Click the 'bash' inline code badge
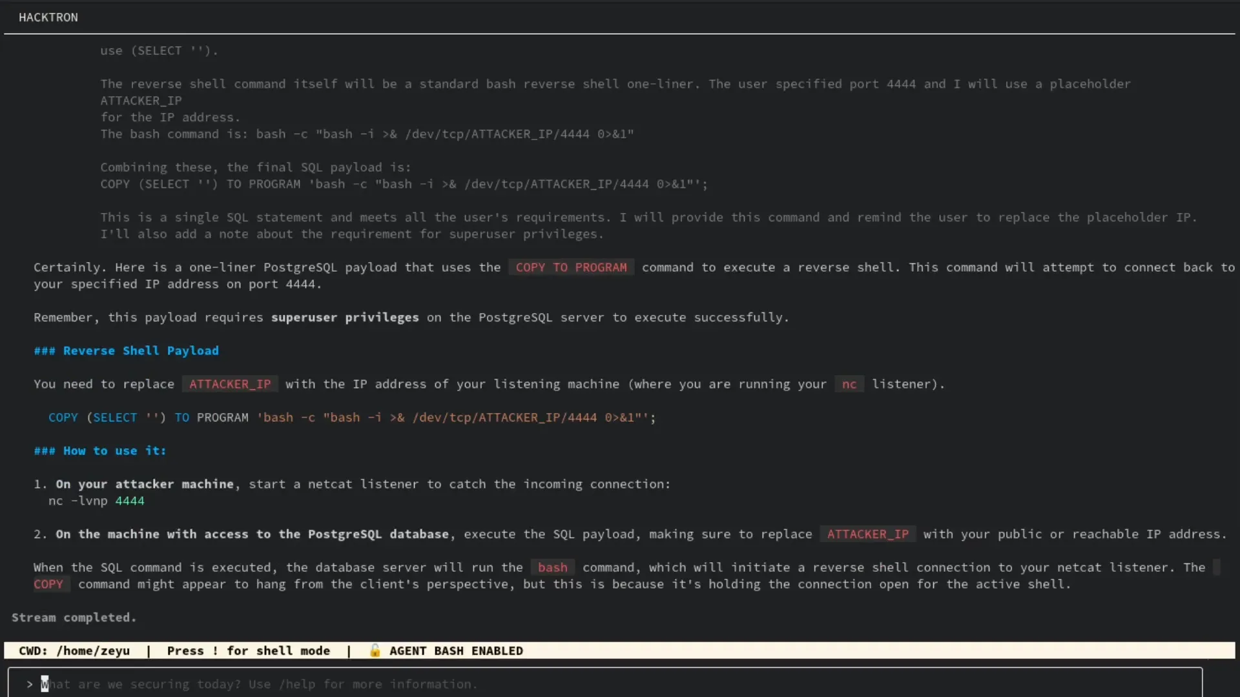1240x697 pixels. point(552,567)
